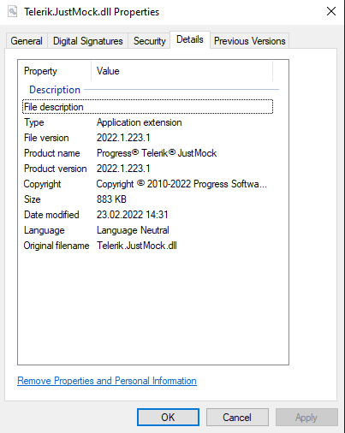Screen dimensions: 345x433
Task: Click the File version value 2022.1.223.1
Action: pyautogui.click(x=123, y=138)
